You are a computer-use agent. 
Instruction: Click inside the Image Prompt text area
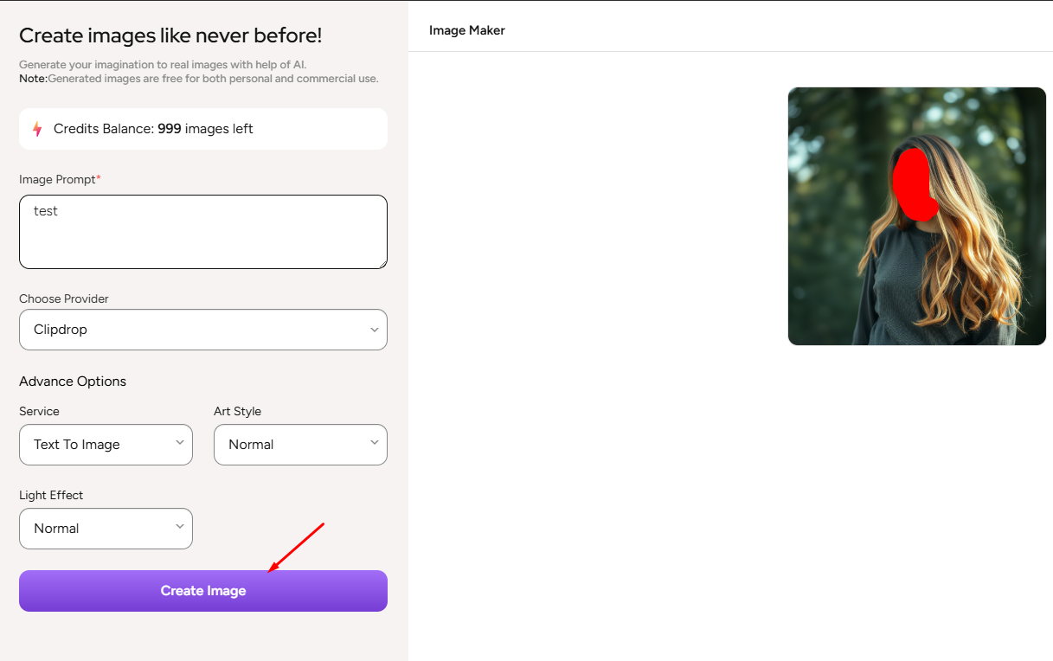[x=203, y=232]
